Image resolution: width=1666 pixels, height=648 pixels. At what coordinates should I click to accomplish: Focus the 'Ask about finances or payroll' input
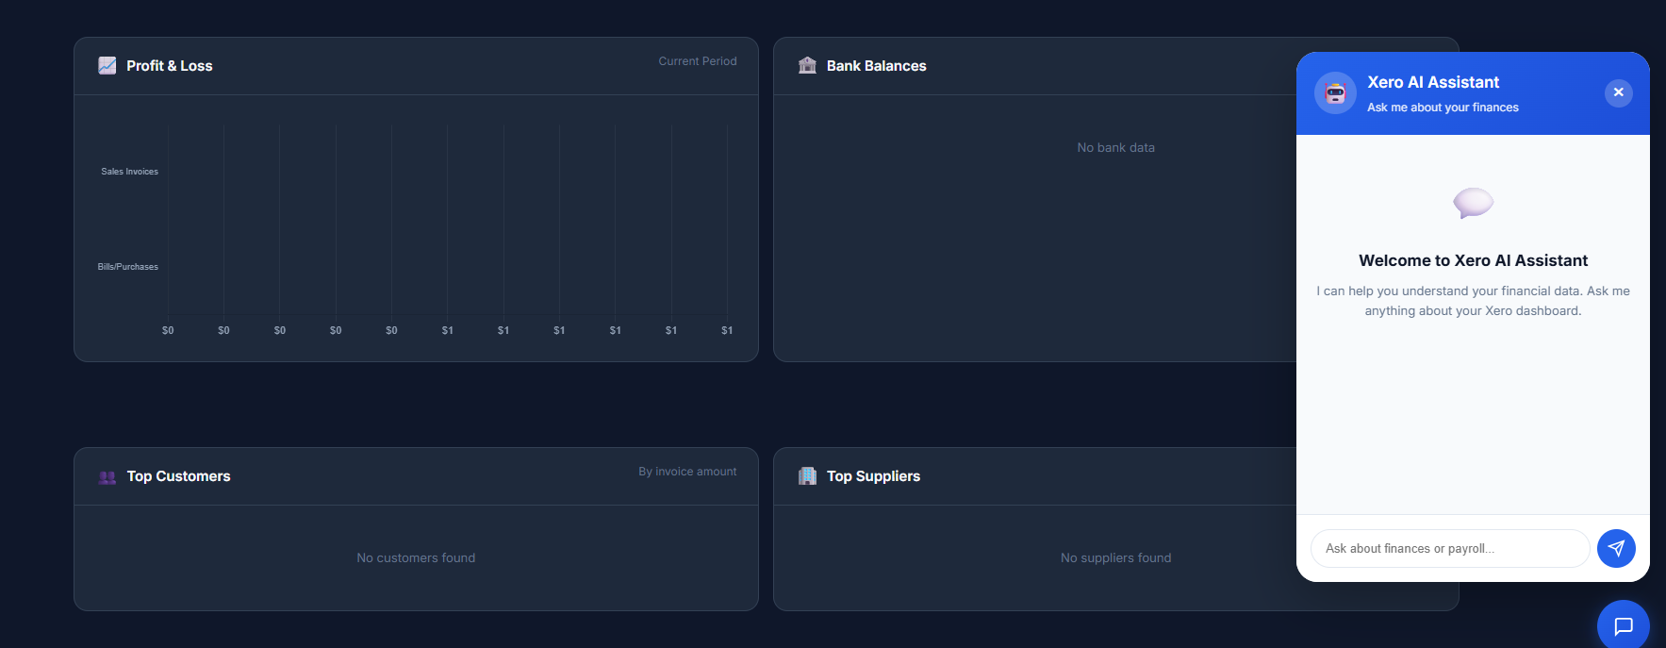[1449, 548]
